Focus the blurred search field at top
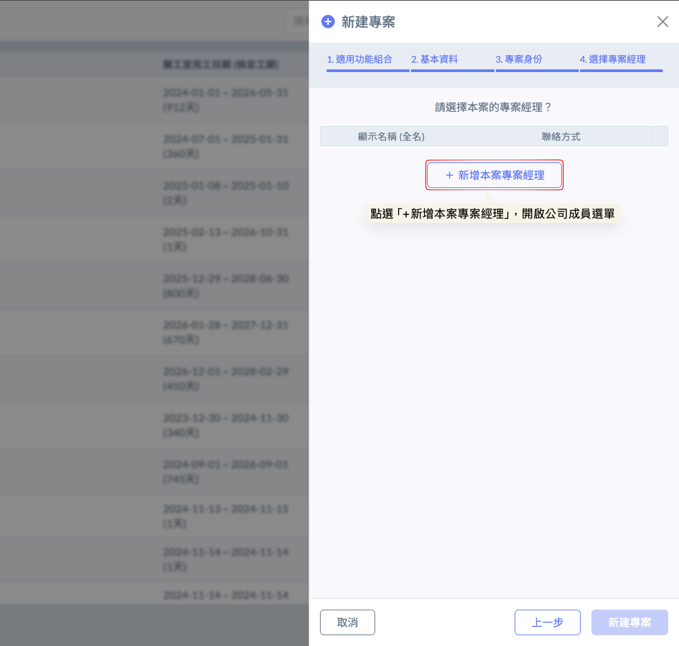The width and height of the screenshot is (679, 646). click(296, 21)
